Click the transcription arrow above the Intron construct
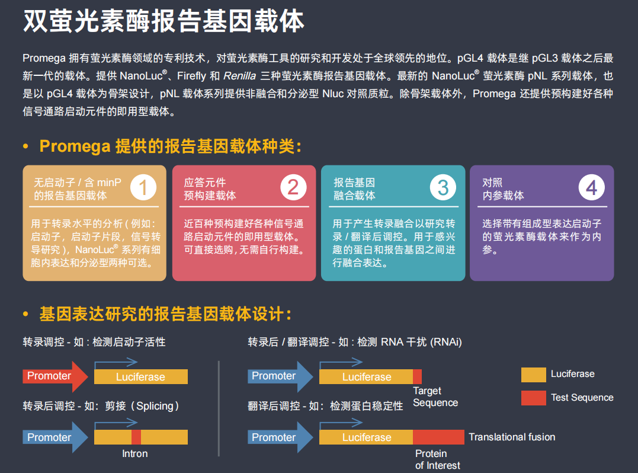 point(116,423)
